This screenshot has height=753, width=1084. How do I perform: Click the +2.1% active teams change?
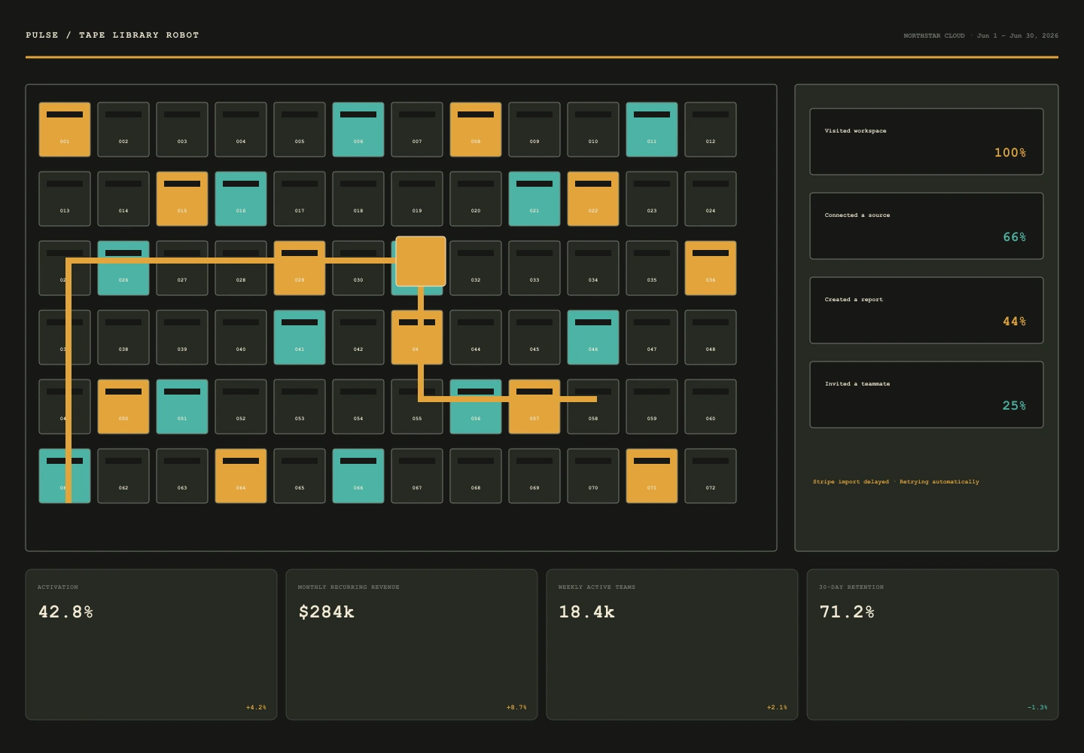(777, 708)
